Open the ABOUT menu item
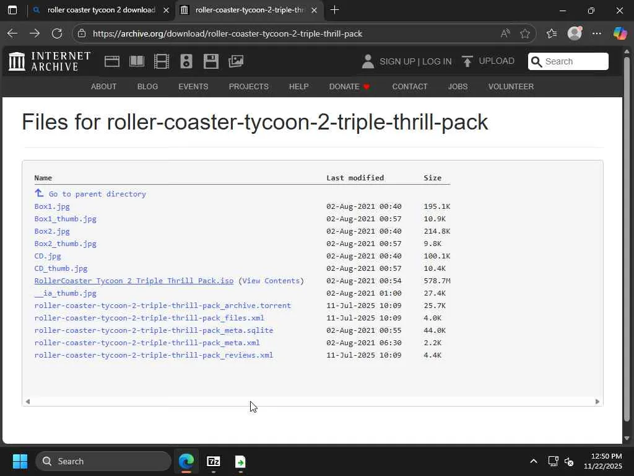The height and width of the screenshot is (476, 634). point(103,87)
